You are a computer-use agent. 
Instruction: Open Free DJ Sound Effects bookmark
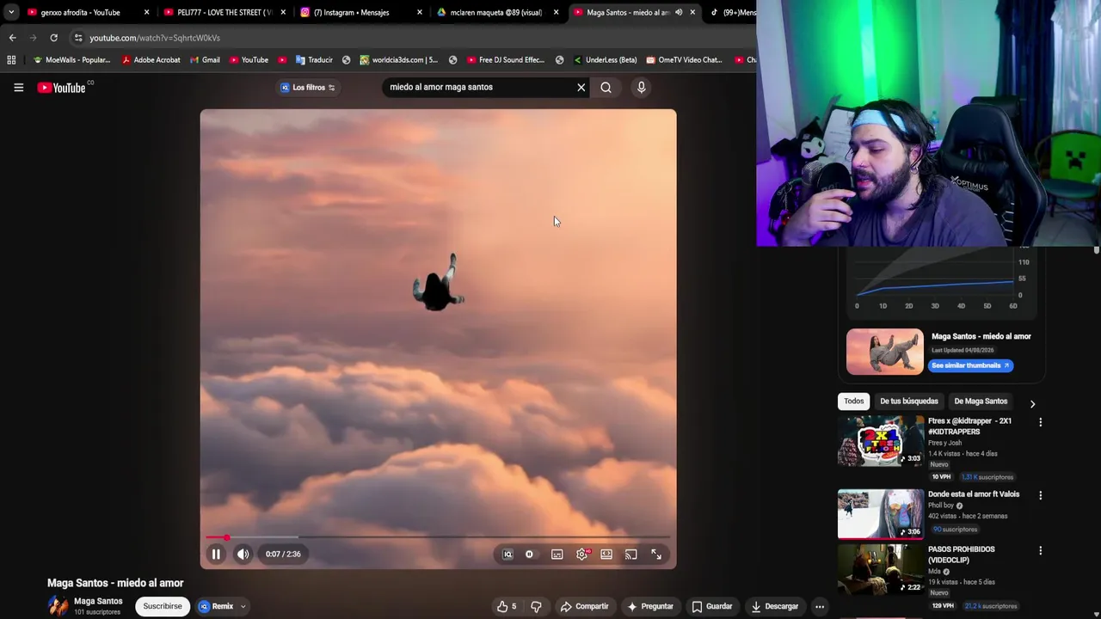point(506,60)
